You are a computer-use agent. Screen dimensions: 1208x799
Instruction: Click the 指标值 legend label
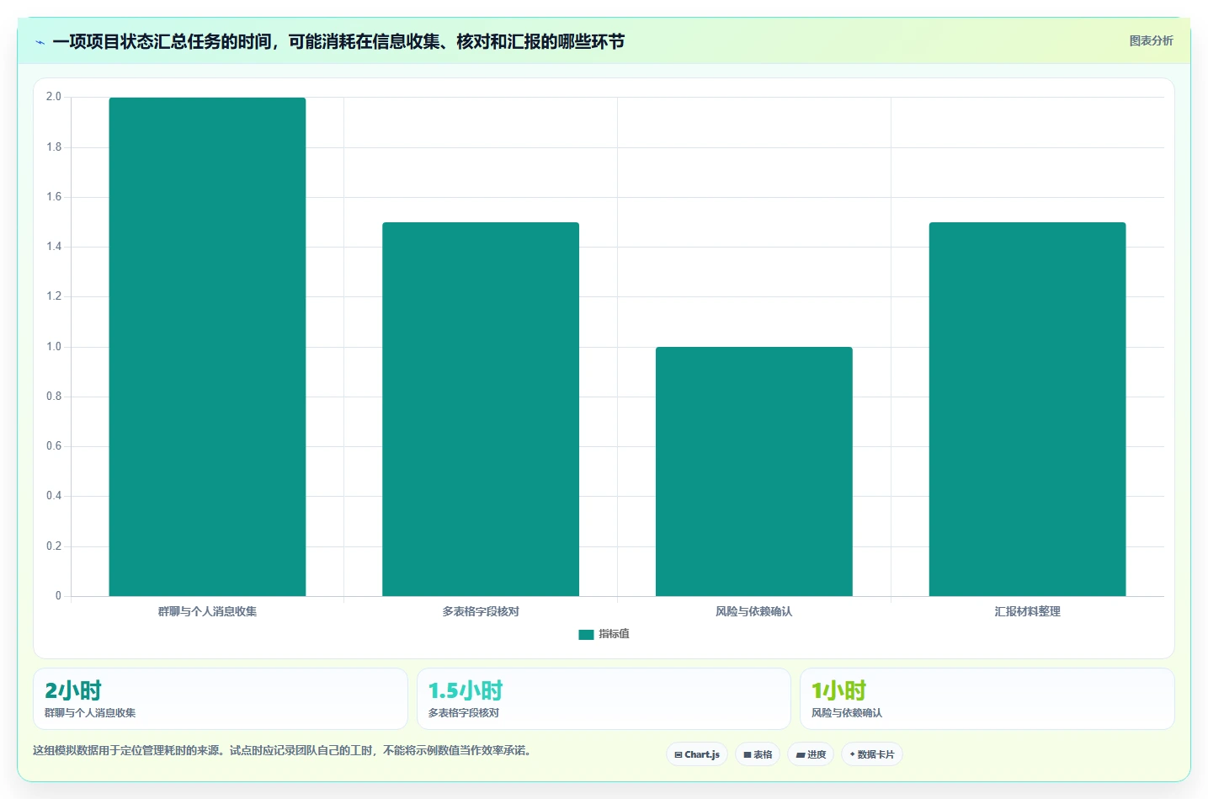pos(614,634)
